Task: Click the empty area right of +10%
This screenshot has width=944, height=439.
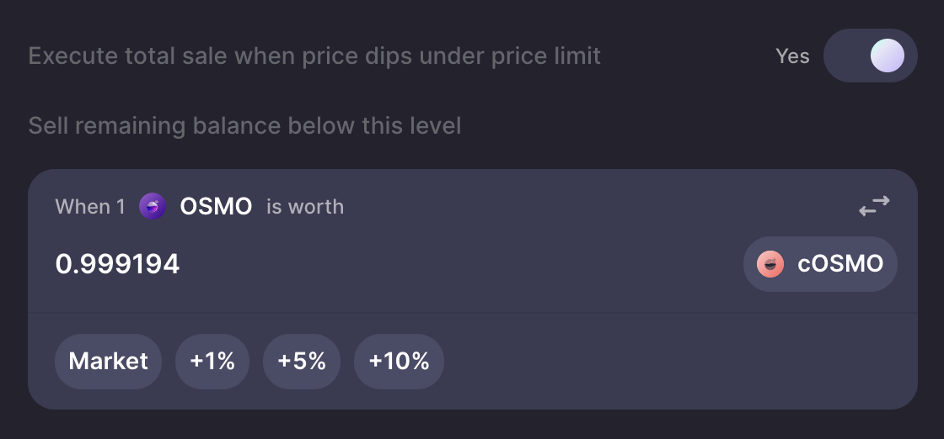Action: pos(680,362)
